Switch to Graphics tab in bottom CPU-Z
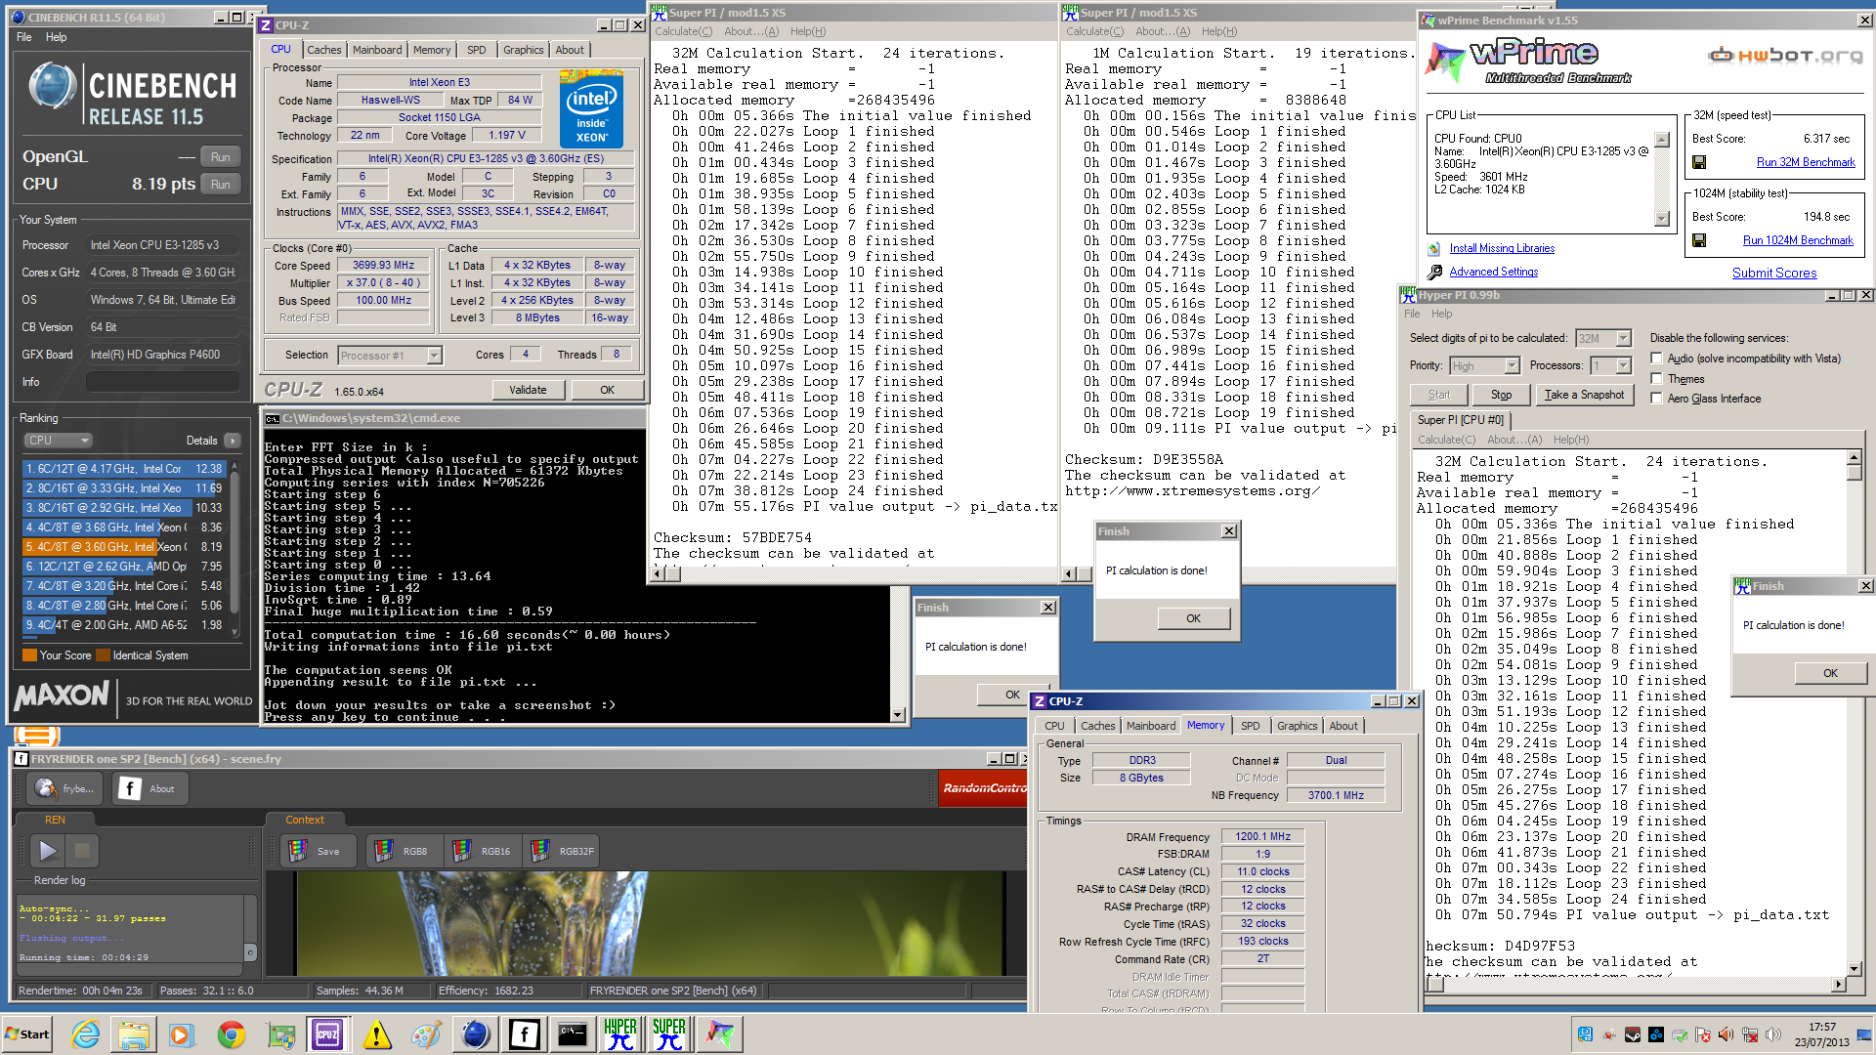 pos(1297,726)
